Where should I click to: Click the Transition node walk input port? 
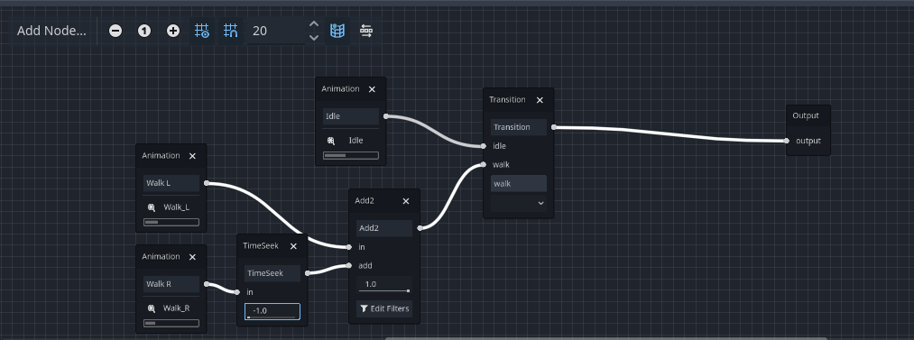click(x=484, y=165)
